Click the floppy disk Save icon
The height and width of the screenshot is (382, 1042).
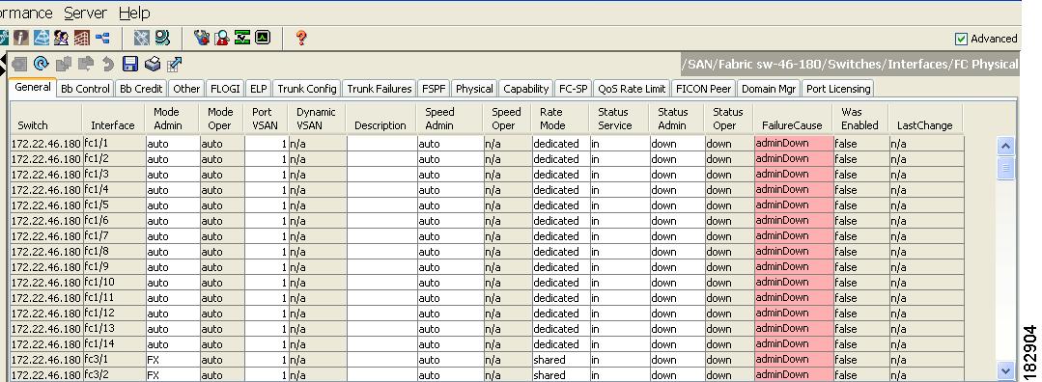(x=130, y=64)
